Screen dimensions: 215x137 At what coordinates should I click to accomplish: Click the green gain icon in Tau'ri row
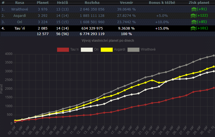(x=193, y=28)
